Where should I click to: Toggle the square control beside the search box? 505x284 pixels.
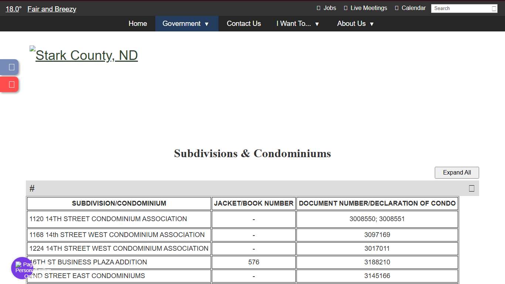pos(494,8)
